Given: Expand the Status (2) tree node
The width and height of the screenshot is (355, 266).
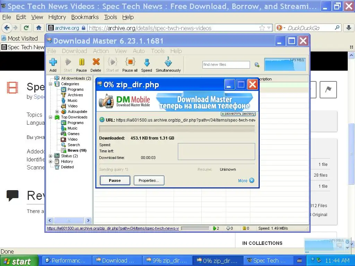Looking at the screenshot, I should tap(51, 156).
